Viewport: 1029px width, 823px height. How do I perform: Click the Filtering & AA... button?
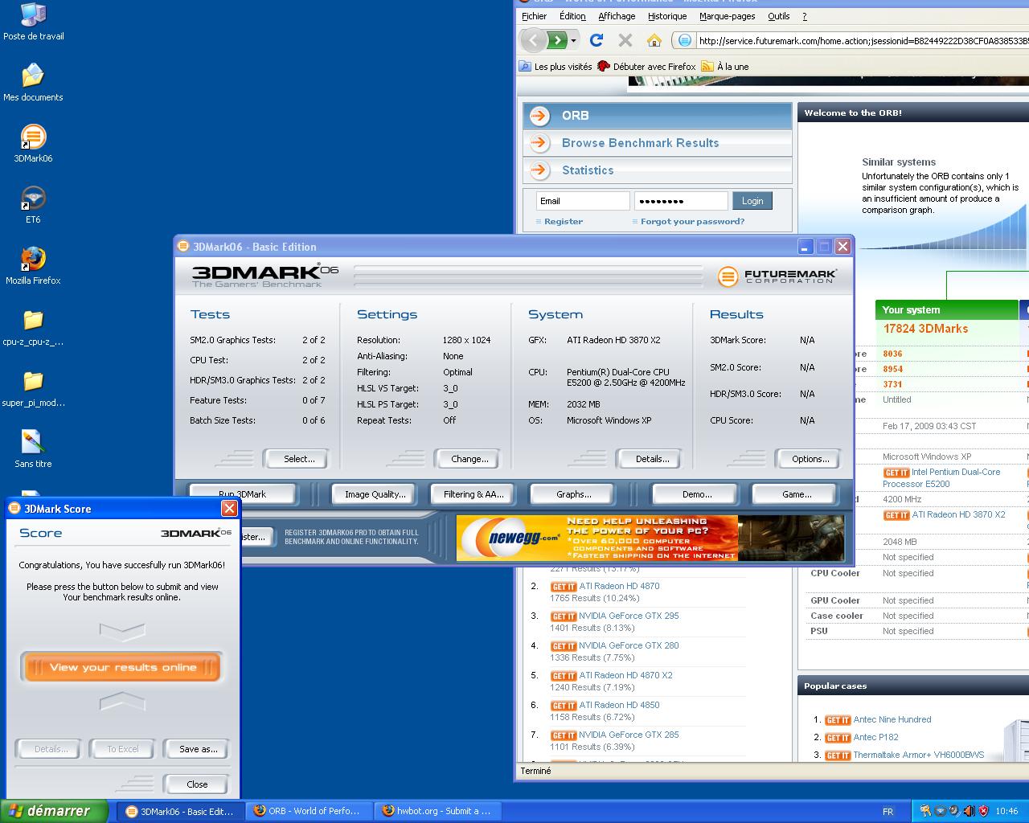pyautogui.click(x=474, y=494)
